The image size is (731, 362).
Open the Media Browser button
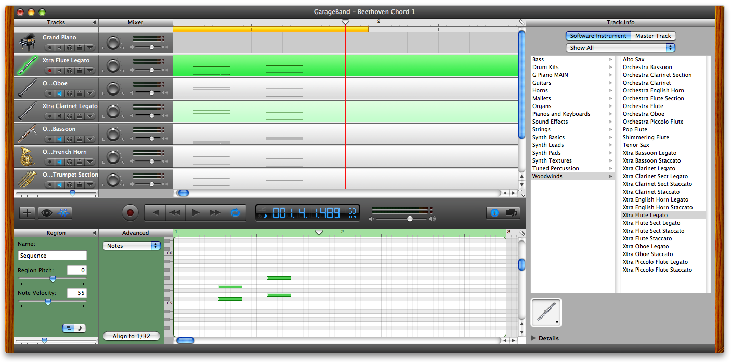tap(512, 212)
